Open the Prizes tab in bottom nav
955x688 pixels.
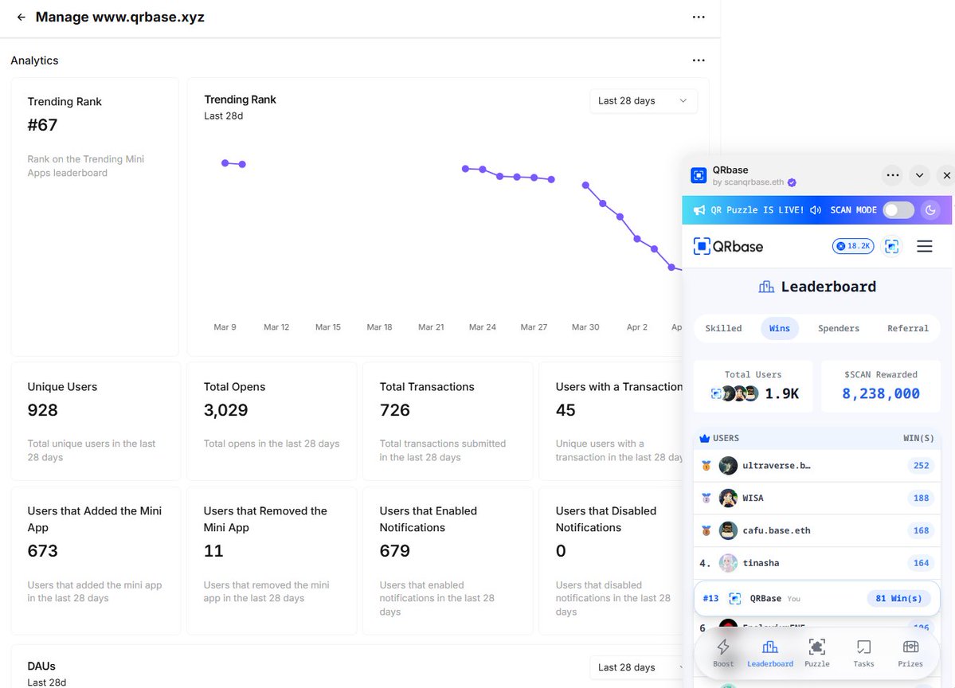pyautogui.click(x=910, y=653)
